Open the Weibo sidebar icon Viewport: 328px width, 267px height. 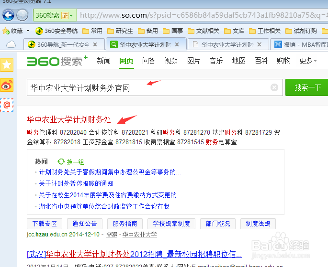pyautogui.click(x=7, y=85)
